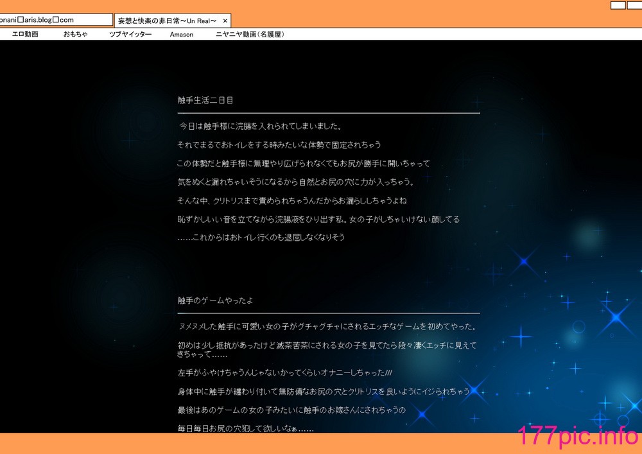Focus the address bar showing aris.blog URL
Viewport: 642px width, 454px height.
point(56,20)
